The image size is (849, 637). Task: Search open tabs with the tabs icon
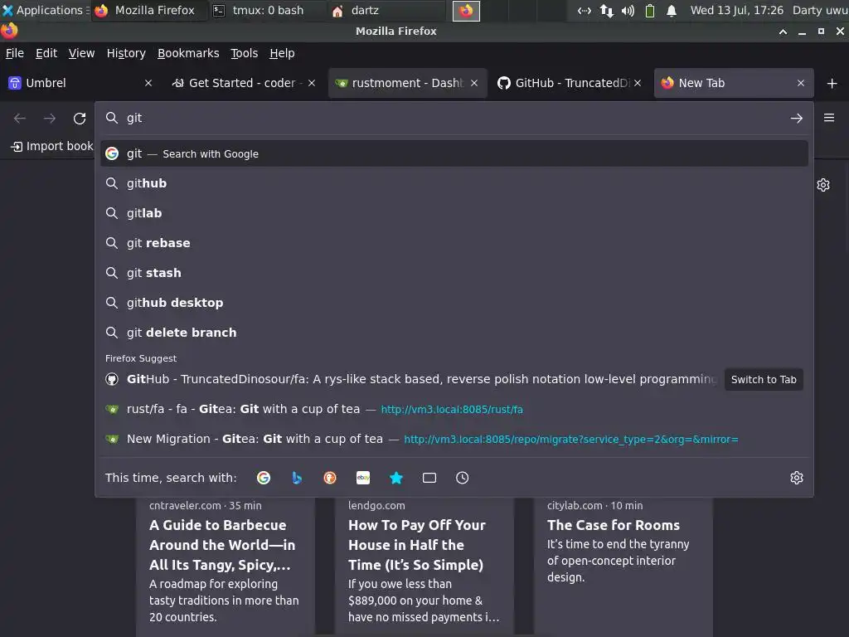(429, 478)
